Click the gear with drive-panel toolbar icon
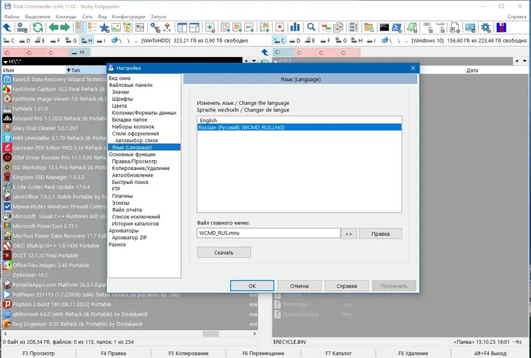This screenshot has width=531, height=358. click(x=23, y=27)
